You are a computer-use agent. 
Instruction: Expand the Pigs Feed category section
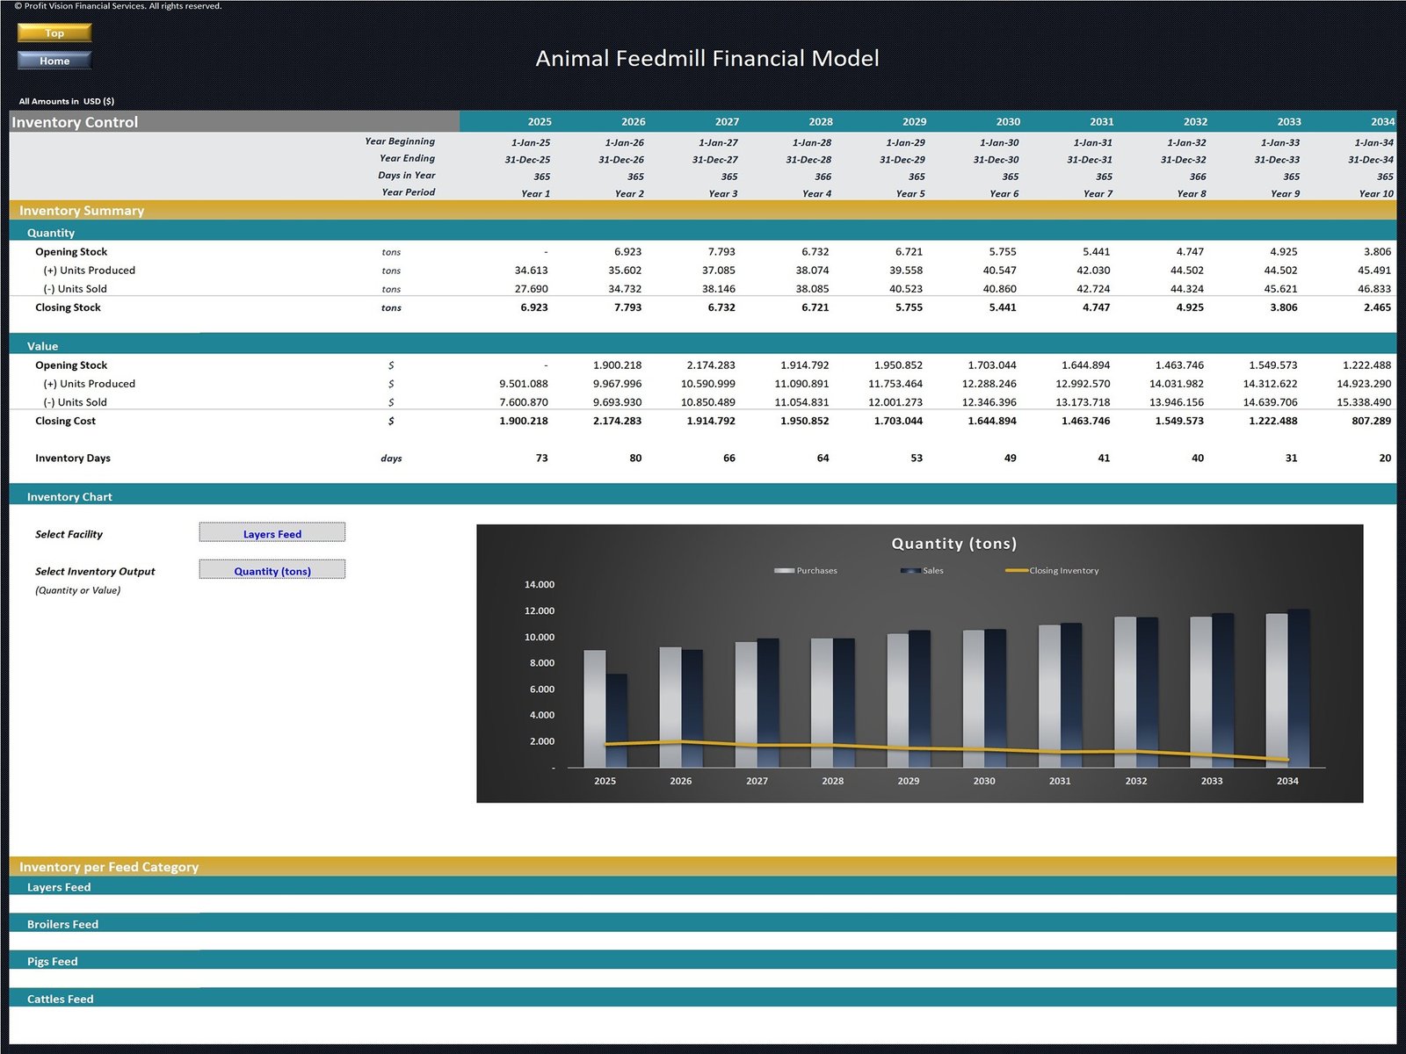point(52,961)
